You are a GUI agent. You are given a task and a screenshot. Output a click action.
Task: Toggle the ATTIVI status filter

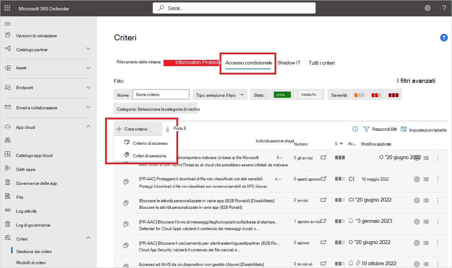click(x=282, y=95)
